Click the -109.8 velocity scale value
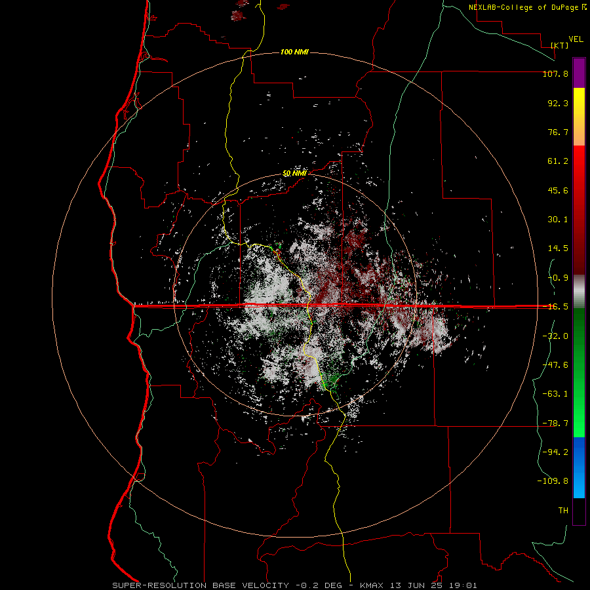Image resolution: width=590 pixels, height=590 pixels. click(x=553, y=481)
